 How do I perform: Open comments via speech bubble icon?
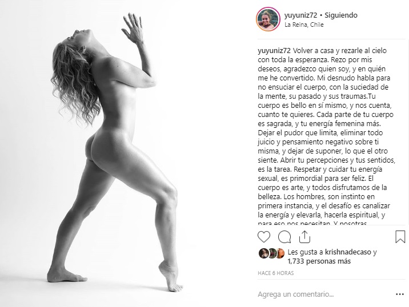pyautogui.click(x=284, y=237)
